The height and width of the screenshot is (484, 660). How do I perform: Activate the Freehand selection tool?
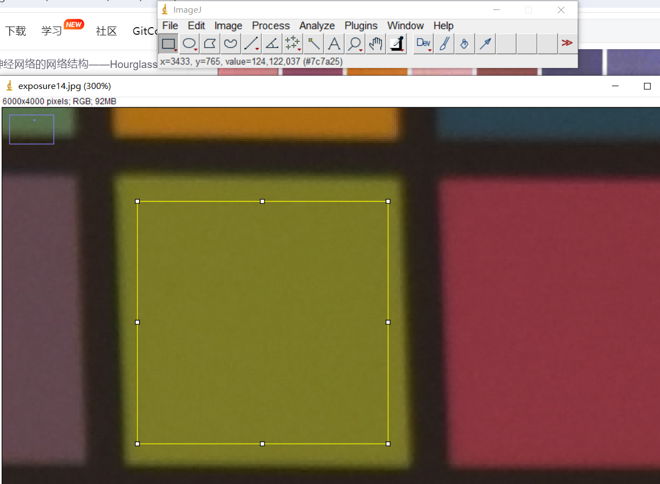(230, 44)
